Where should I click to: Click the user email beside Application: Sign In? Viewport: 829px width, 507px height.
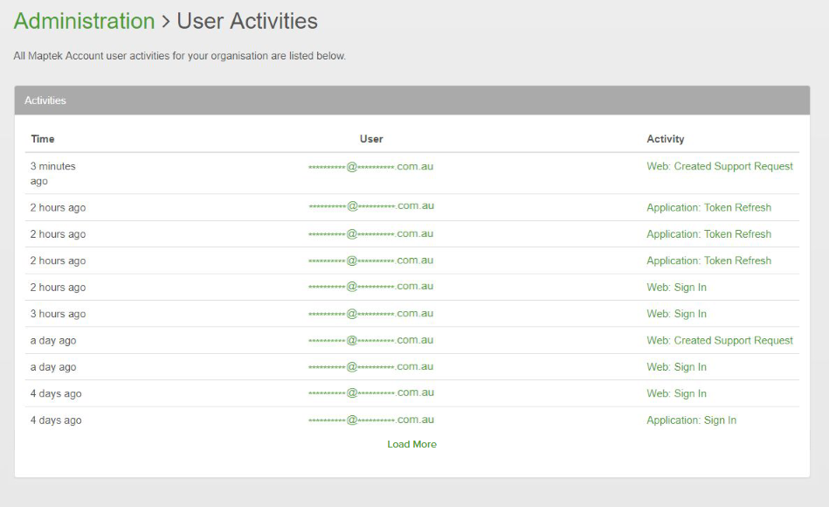click(x=370, y=420)
